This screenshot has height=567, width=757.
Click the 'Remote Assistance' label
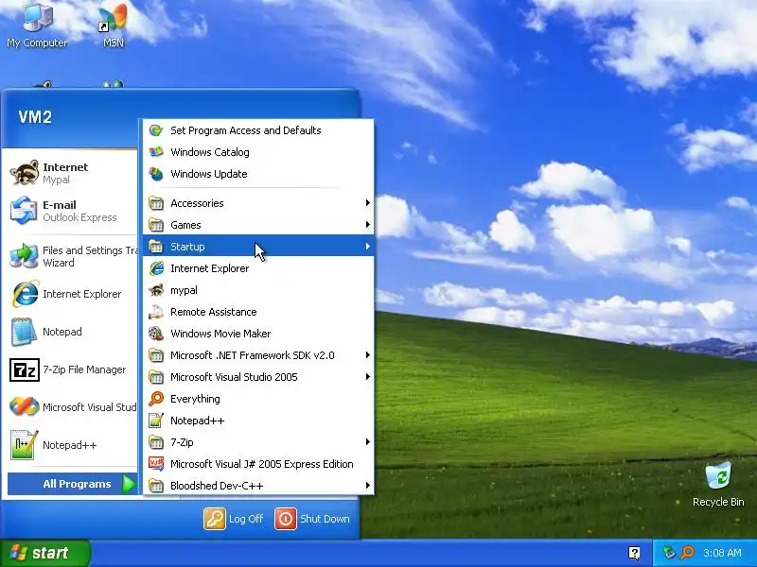pos(214,312)
